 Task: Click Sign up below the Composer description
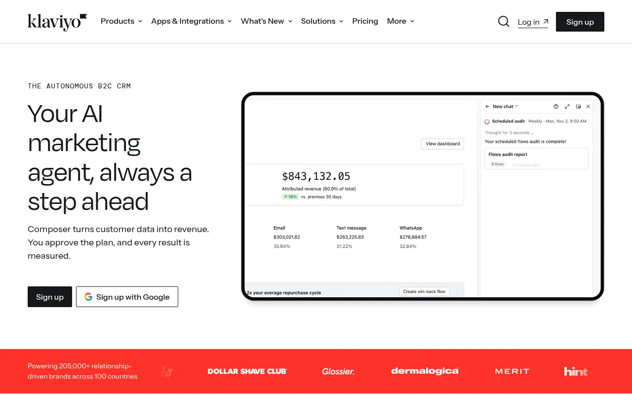tap(50, 297)
